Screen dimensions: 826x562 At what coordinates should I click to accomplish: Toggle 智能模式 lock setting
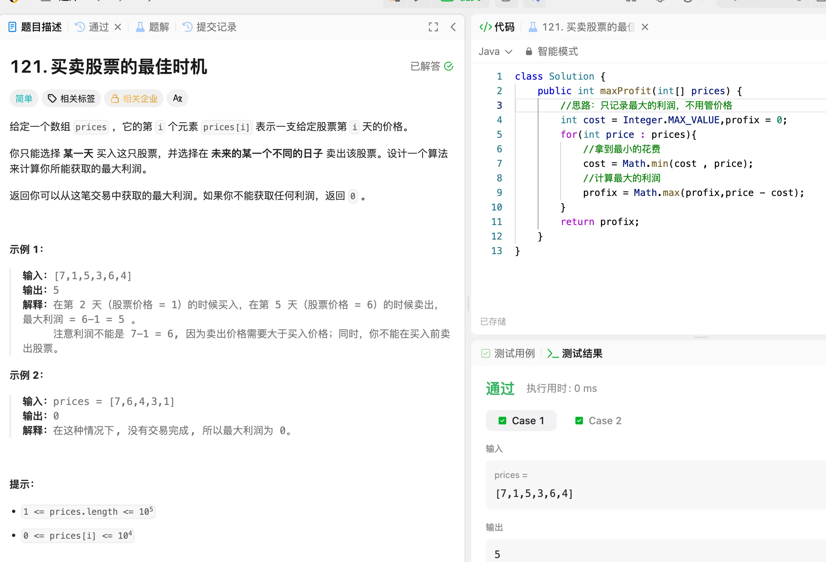552,52
